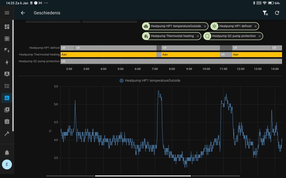This screenshot has width=286, height=178.
Task: Open the person card sidebar icon
Action: tap(7, 74)
